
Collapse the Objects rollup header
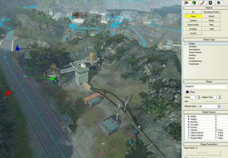(206, 8)
